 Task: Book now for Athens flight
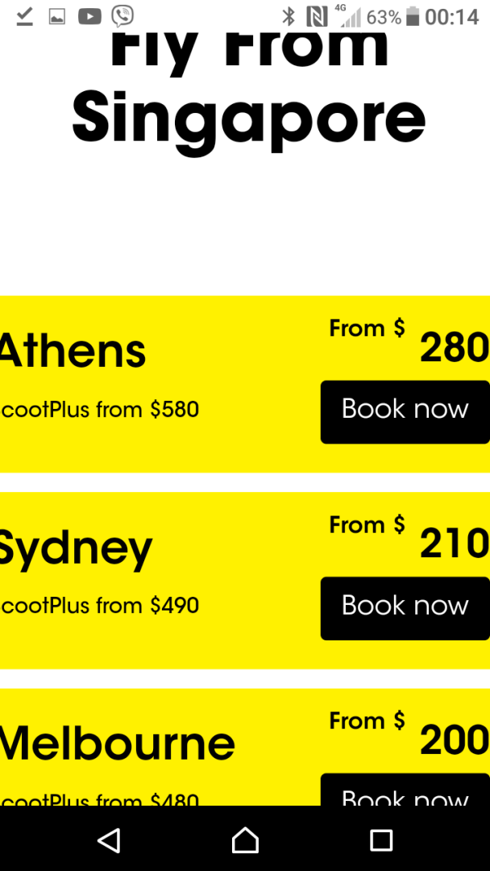click(405, 412)
